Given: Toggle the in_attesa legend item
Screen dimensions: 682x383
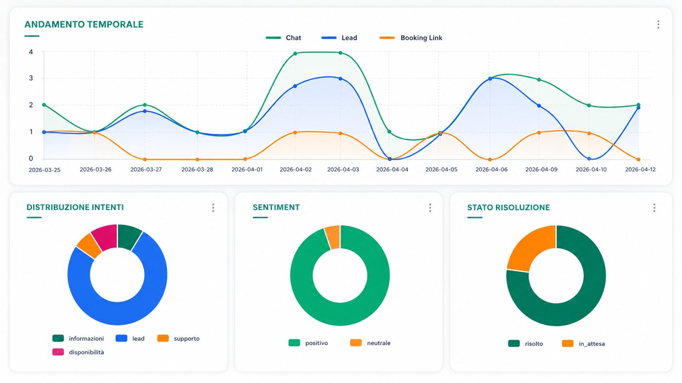Looking at the screenshot, I should 583,344.
